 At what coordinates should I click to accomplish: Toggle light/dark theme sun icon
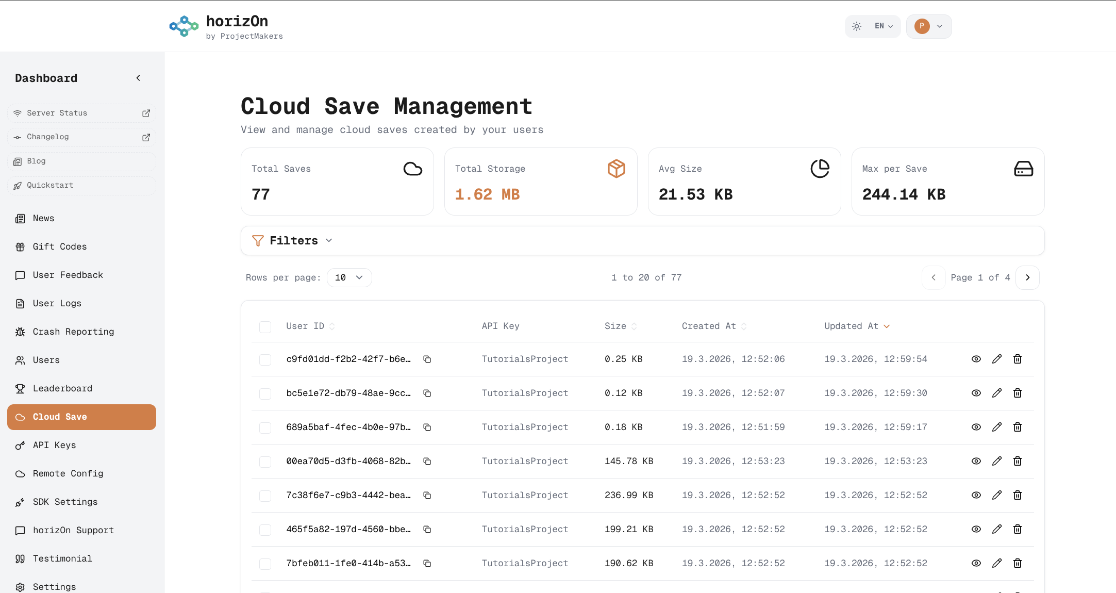[x=857, y=26]
